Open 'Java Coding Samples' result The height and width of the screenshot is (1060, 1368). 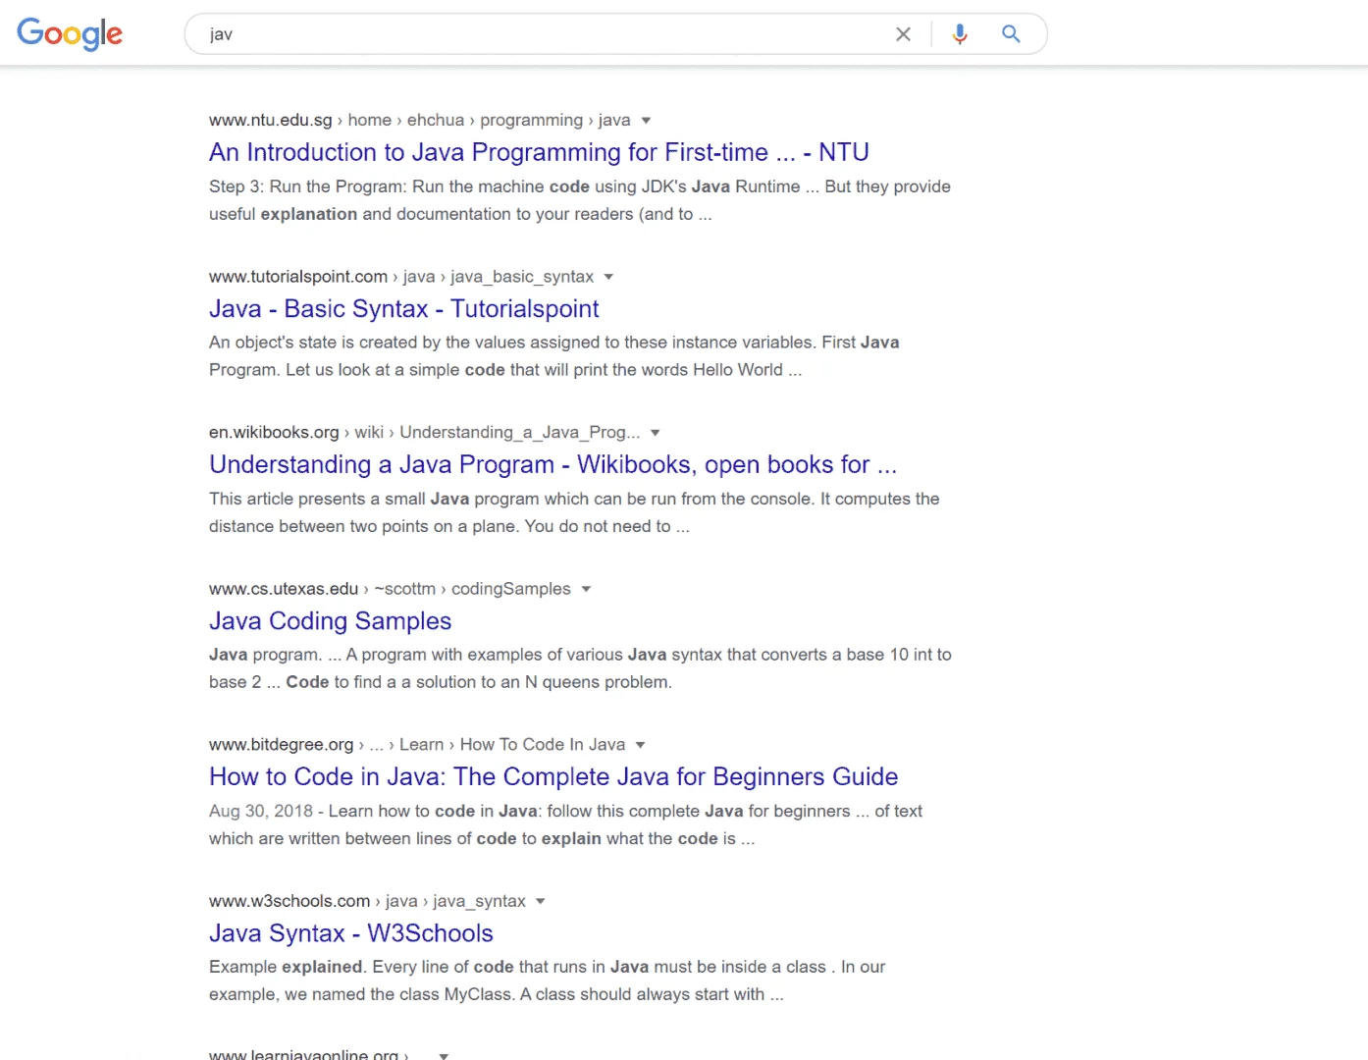[330, 620]
